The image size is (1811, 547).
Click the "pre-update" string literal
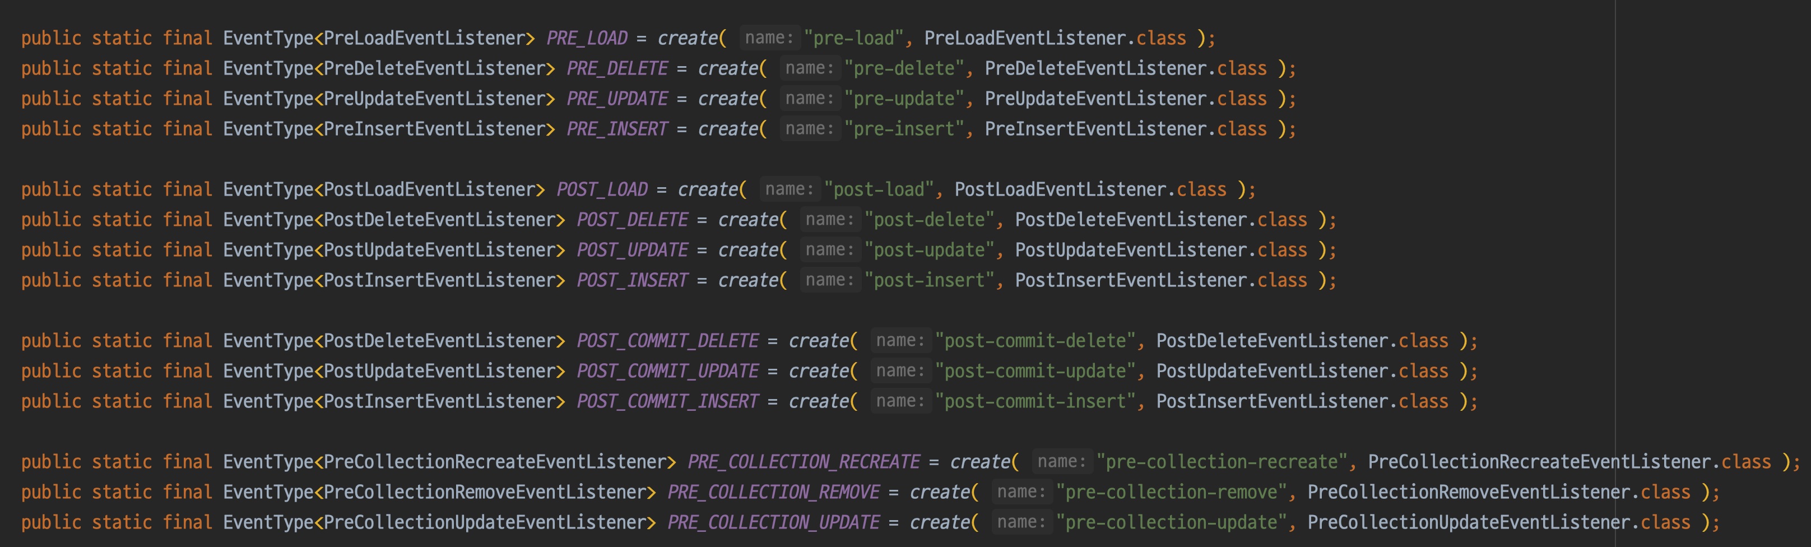point(904,99)
